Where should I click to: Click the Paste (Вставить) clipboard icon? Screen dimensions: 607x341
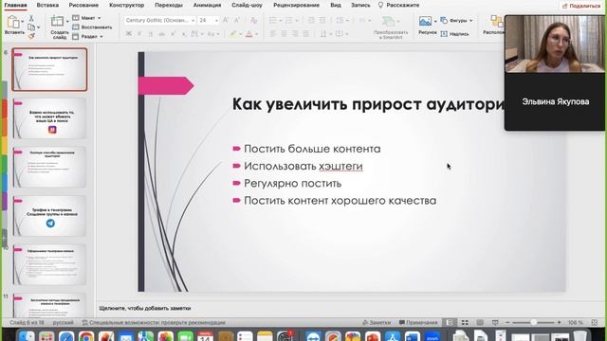tap(12, 22)
